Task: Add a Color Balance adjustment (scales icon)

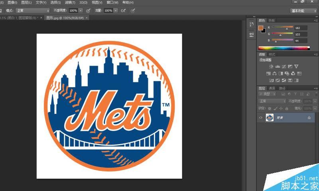Action: pyautogui.click(x=274, y=73)
